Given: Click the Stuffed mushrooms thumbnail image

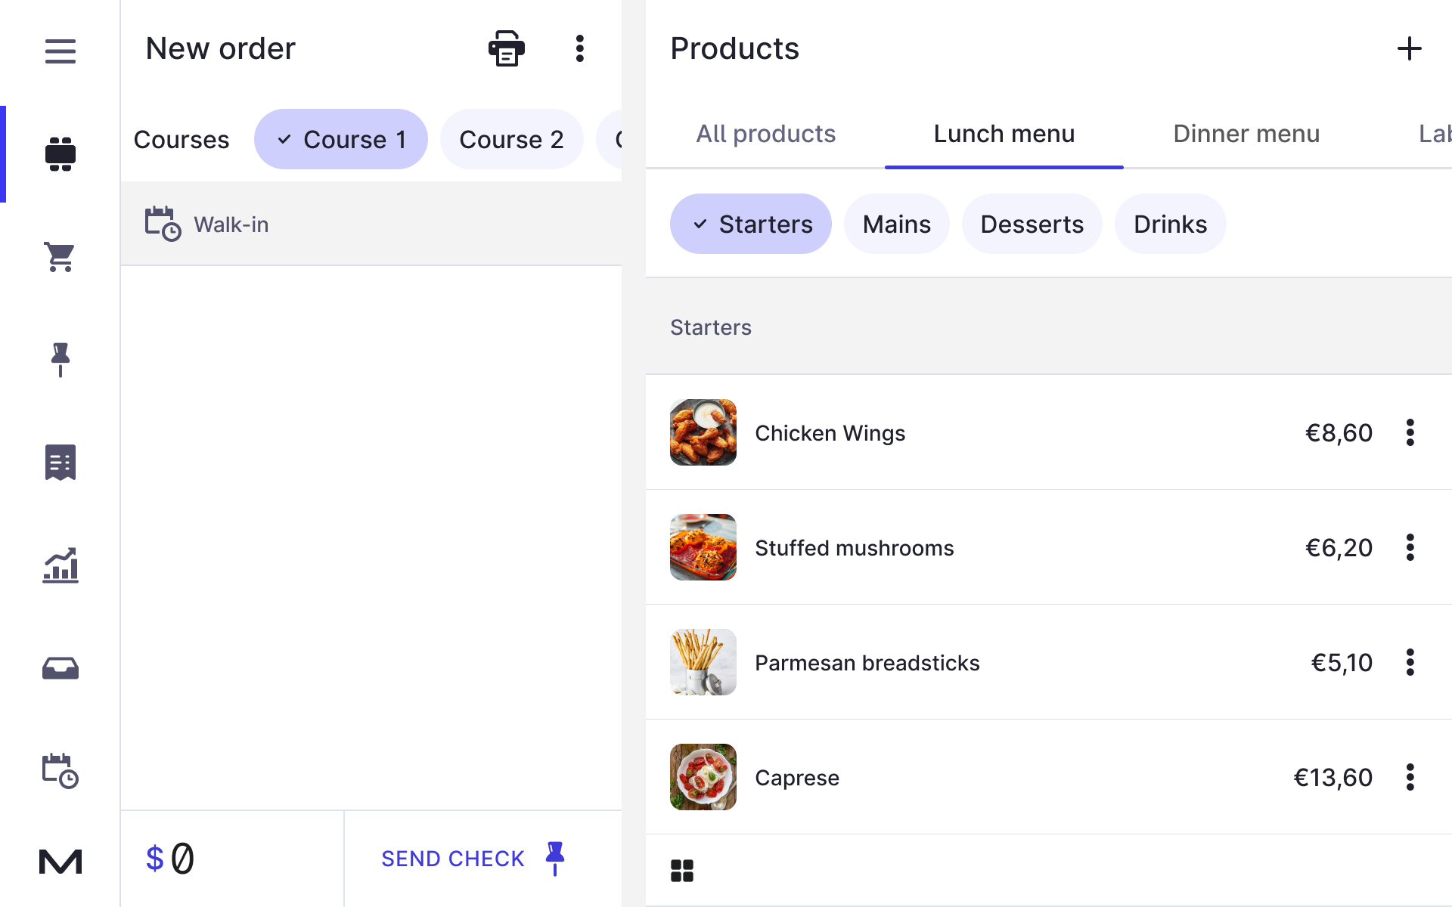Looking at the screenshot, I should coord(703,547).
